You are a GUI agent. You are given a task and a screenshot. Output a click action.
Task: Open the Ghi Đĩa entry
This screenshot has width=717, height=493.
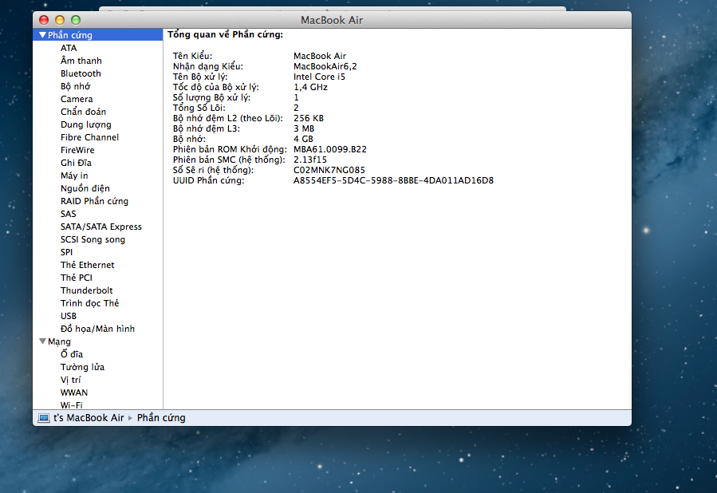(76, 163)
